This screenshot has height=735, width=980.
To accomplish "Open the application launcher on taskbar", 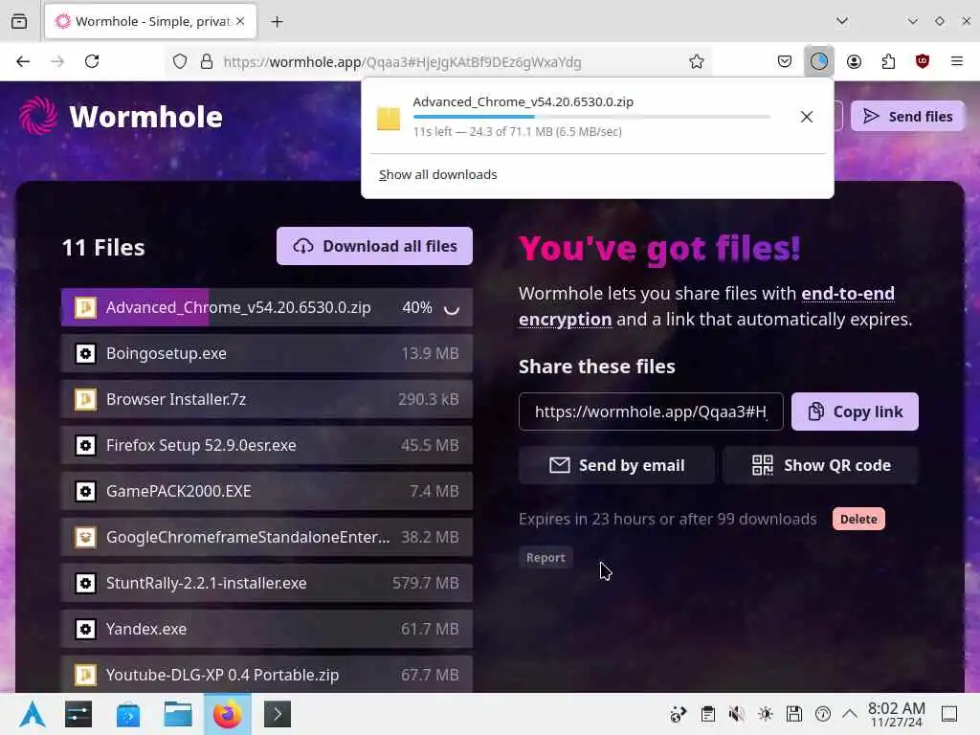I will pyautogui.click(x=32, y=714).
